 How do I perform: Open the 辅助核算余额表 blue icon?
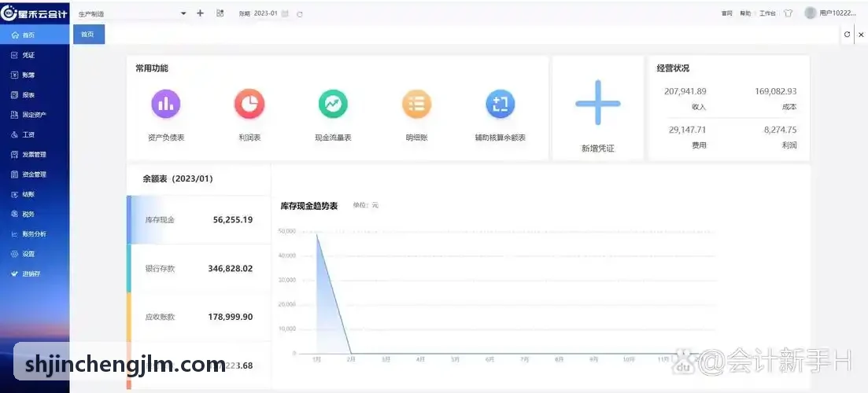pyautogui.click(x=500, y=104)
